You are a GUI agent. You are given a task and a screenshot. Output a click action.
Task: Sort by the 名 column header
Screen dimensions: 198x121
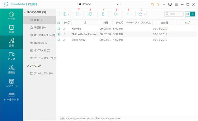tap(85, 23)
